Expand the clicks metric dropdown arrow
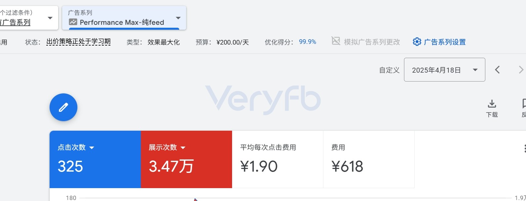 pos(92,148)
